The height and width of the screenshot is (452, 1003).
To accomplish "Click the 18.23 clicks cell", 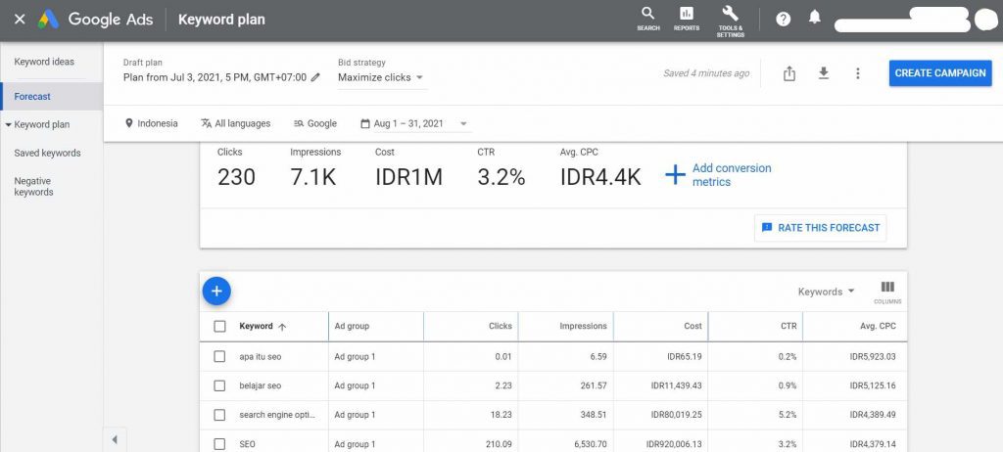I will click(501, 415).
